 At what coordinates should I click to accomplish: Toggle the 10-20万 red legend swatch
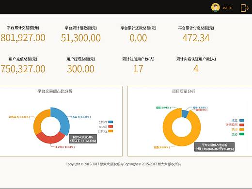[x=110, y=126]
